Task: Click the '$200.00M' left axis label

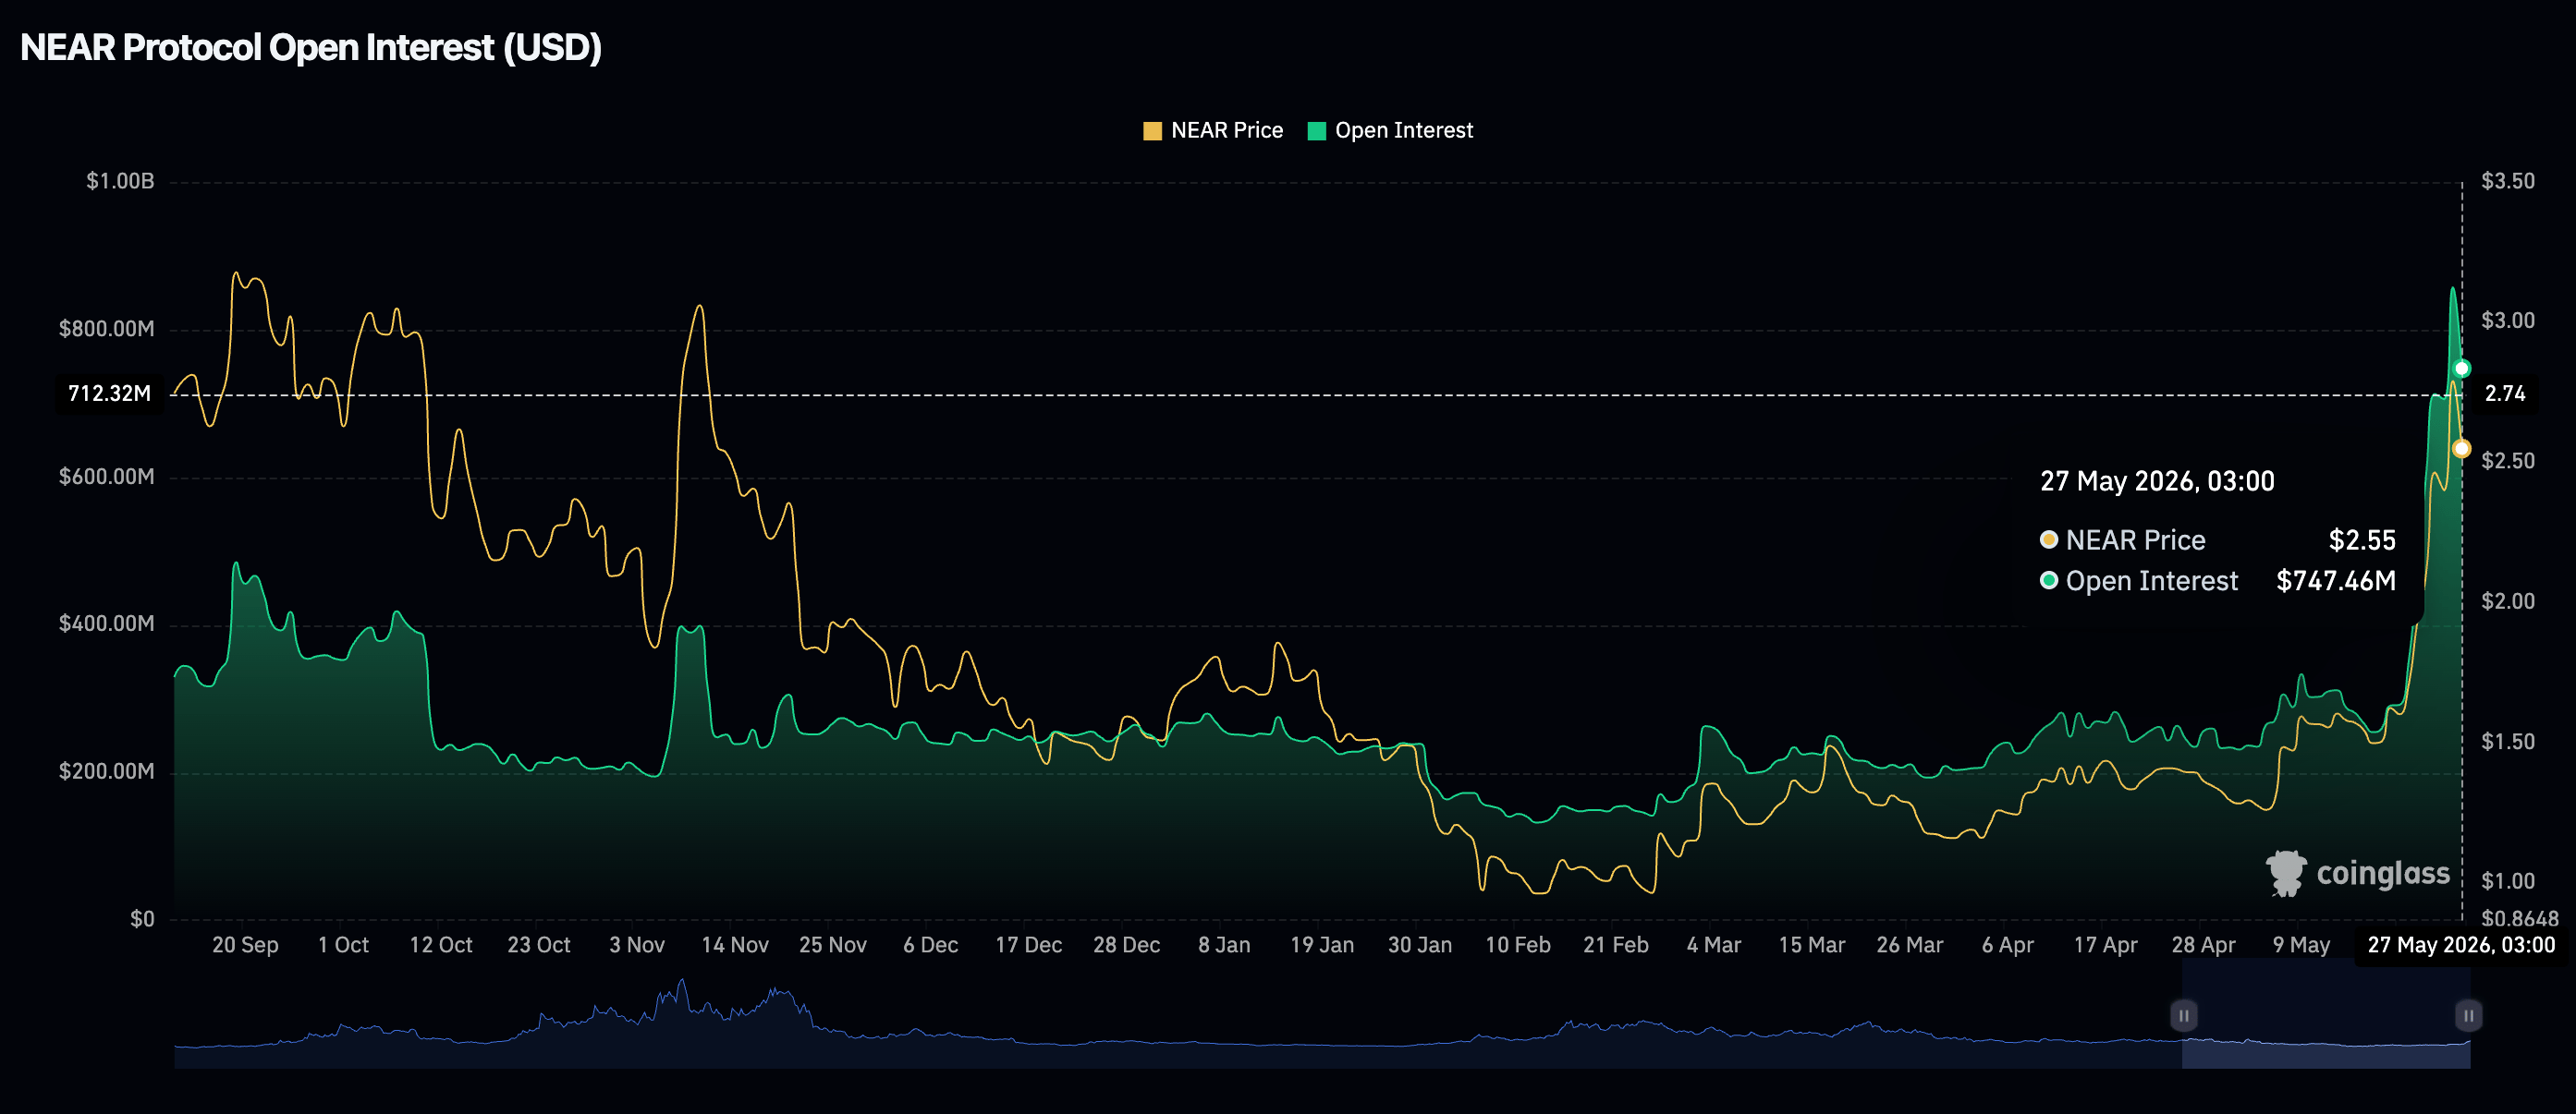Action: point(107,771)
